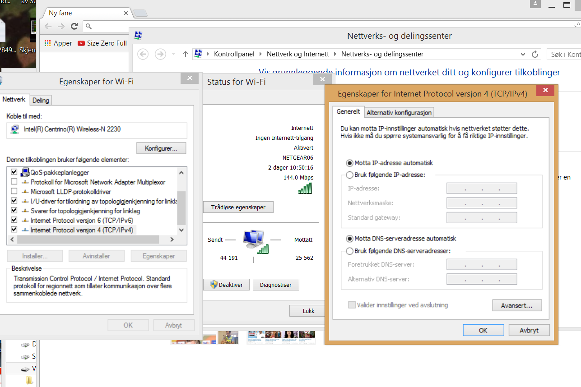Click the Vis grunnleggende informasjon heading

(409, 72)
